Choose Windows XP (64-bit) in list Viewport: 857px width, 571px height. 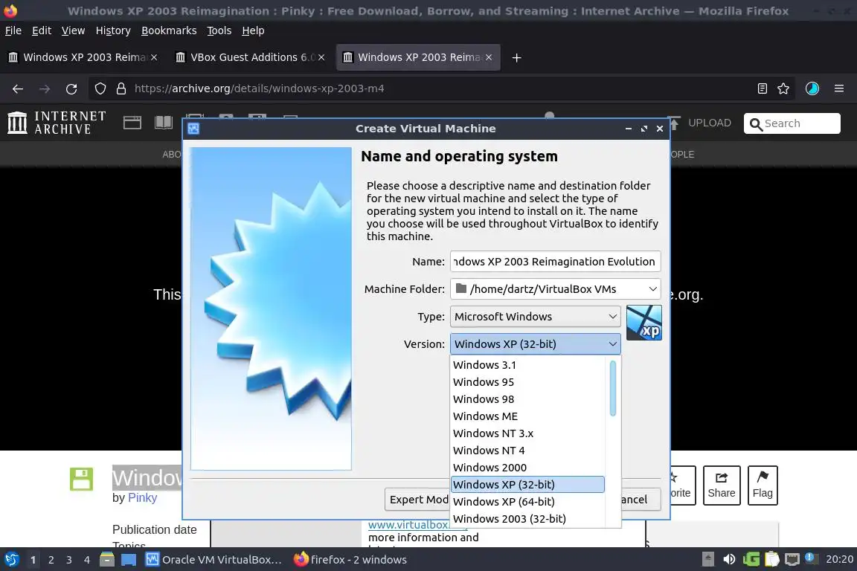click(528, 502)
